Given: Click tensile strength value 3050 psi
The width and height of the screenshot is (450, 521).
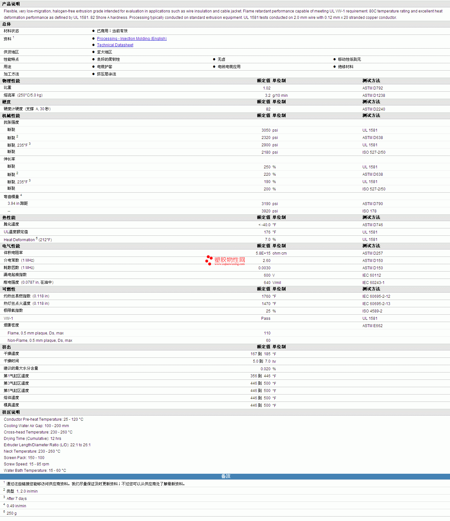Looking at the screenshot, I should (x=270, y=130).
